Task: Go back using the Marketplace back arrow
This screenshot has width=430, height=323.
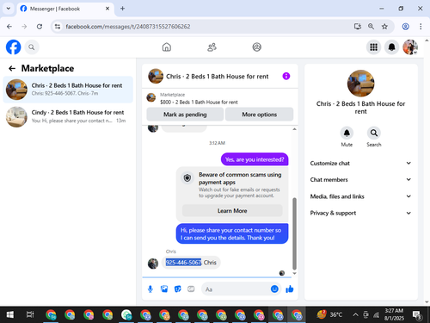Action: [12, 68]
